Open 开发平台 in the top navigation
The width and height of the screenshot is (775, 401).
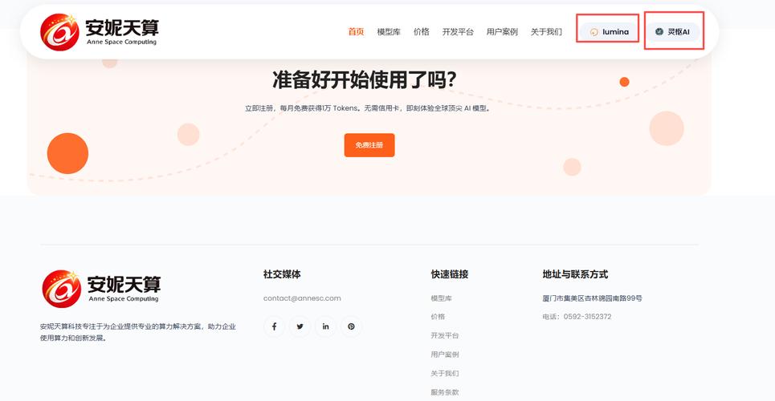[458, 32]
